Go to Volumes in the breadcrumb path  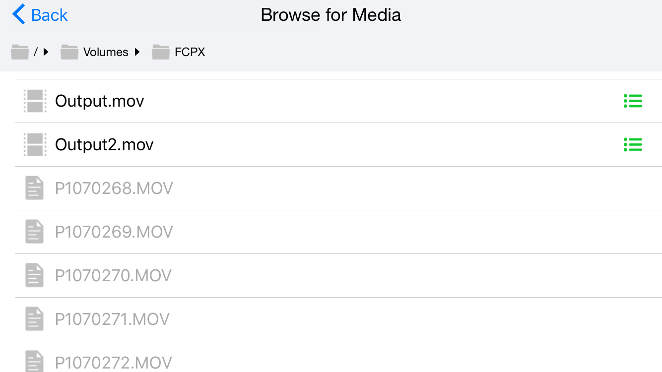106,52
